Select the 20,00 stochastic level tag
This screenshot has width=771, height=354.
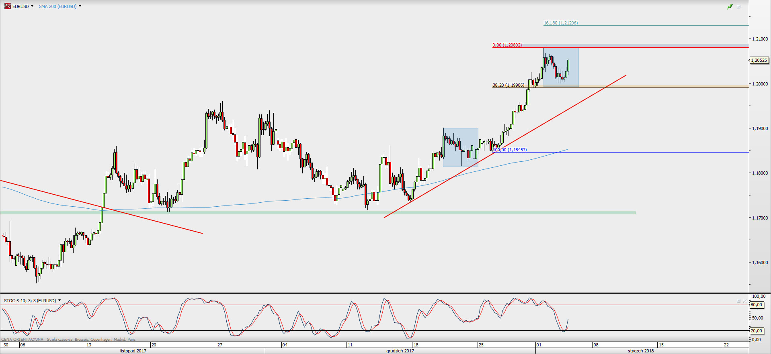(x=757, y=331)
